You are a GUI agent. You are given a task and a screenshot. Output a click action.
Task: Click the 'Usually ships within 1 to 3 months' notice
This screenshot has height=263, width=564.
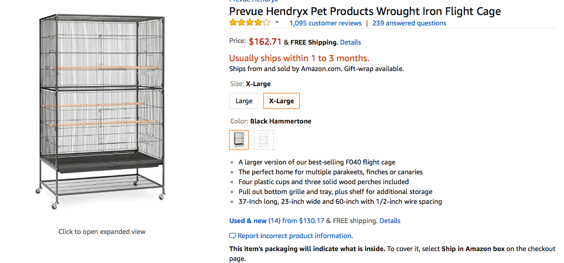[299, 58]
